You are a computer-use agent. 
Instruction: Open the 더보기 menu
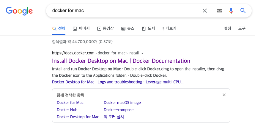[x=169, y=28]
